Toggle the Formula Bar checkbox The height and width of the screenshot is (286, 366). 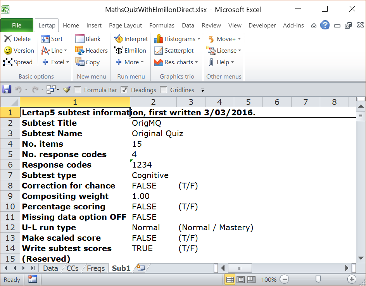[77, 90]
